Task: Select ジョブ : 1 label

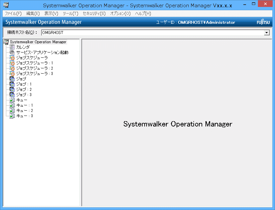Action: [x=24, y=84]
